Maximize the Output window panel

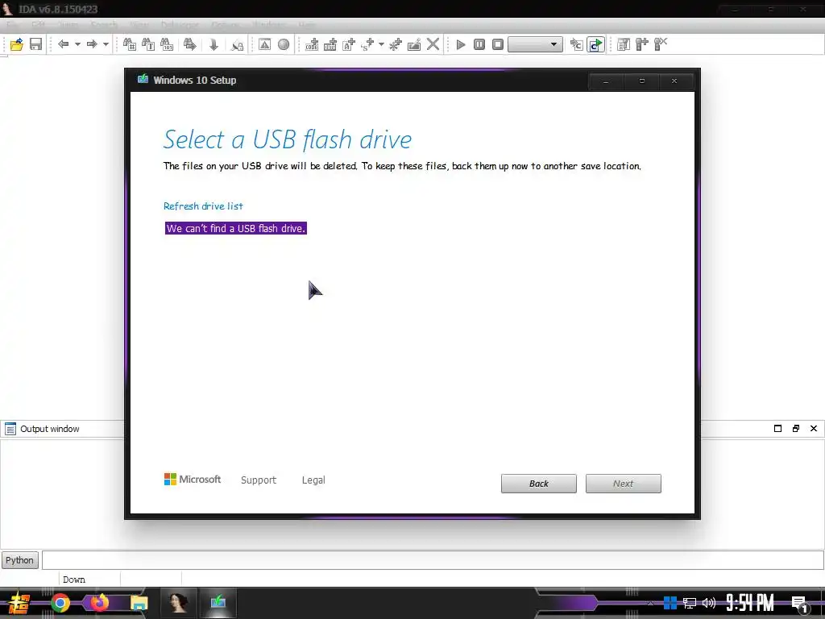pyautogui.click(x=777, y=429)
